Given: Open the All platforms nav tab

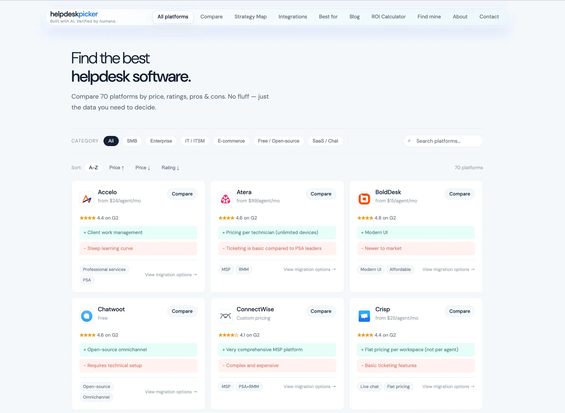Looking at the screenshot, I should [x=173, y=17].
